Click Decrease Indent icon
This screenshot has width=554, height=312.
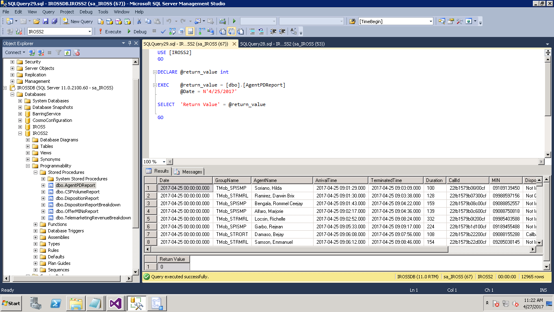(x=273, y=31)
